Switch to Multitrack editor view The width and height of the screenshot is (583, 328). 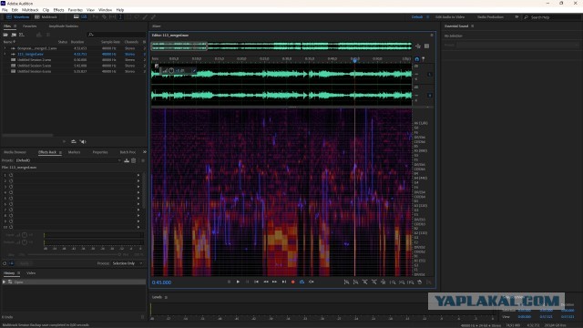point(46,17)
